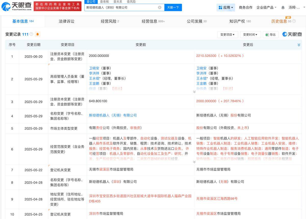Click the 变更记录 section title
The width and height of the screenshot is (306, 219).
tap(13, 34)
